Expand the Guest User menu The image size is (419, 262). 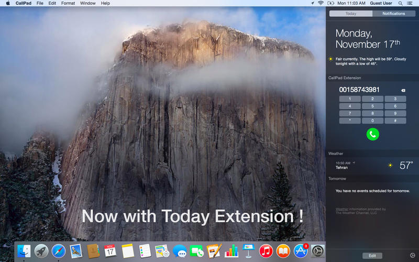pos(381,3)
